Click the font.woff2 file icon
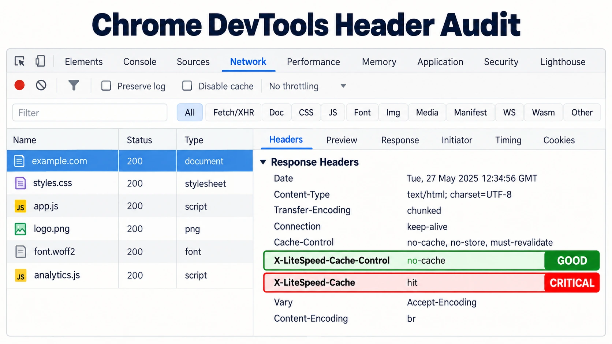This screenshot has height=344, width=612. [x=21, y=252]
